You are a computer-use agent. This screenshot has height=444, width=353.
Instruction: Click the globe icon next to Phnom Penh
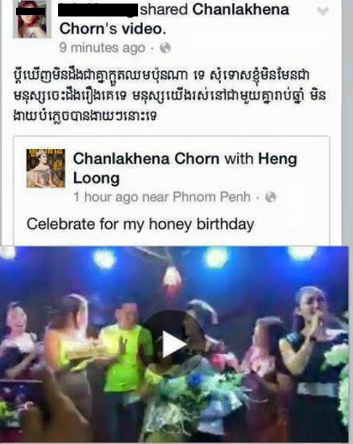click(x=271, y=197)
